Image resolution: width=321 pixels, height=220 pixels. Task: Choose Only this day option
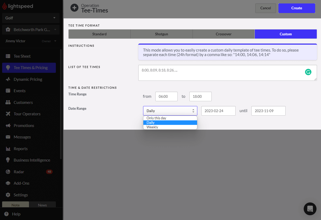(170, 118)
